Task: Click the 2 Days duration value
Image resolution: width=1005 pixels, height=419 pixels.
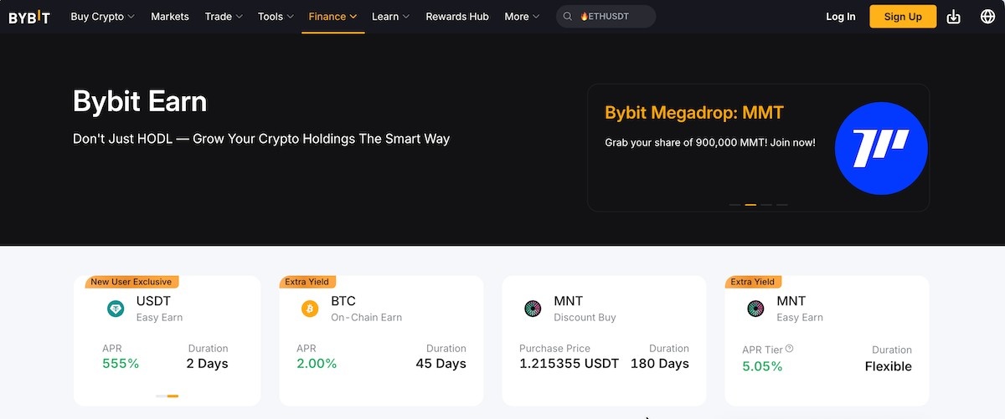Action: tap(207, 364)
